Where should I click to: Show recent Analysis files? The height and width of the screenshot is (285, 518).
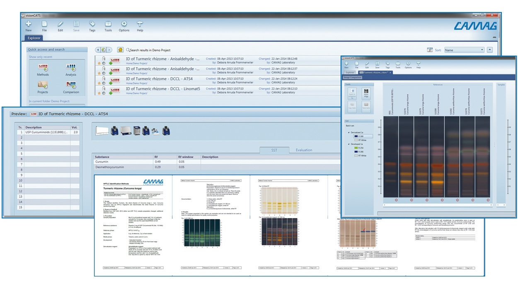click(x=71, y=69)
